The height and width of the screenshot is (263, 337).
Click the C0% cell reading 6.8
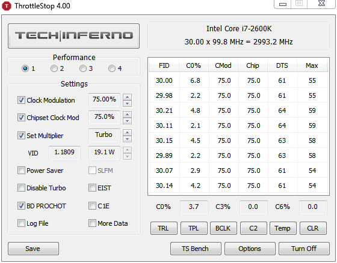[x=195, y=80]
